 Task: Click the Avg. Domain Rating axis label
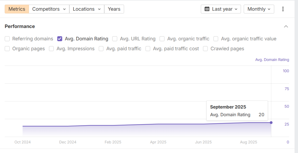tap(272, 60)
